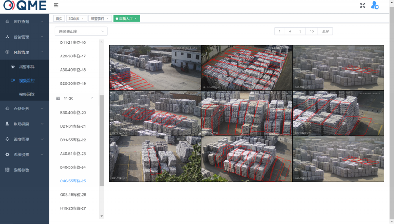Collapse the sidebar with the hamburger icon
Viewport: 394px width, 224px height.
[x=56, y=5]
